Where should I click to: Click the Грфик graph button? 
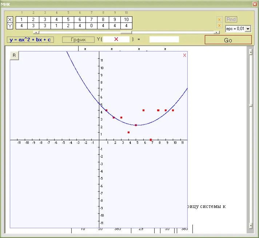tap(78, 39)
